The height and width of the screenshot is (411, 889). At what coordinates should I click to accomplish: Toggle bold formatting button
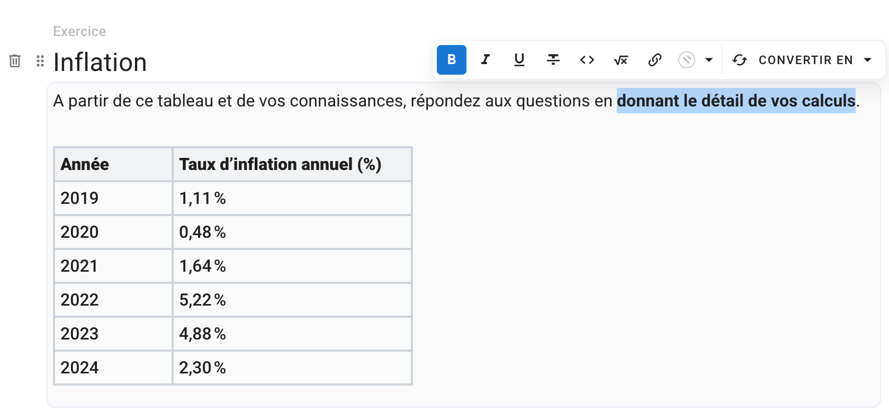coord(451,60)
